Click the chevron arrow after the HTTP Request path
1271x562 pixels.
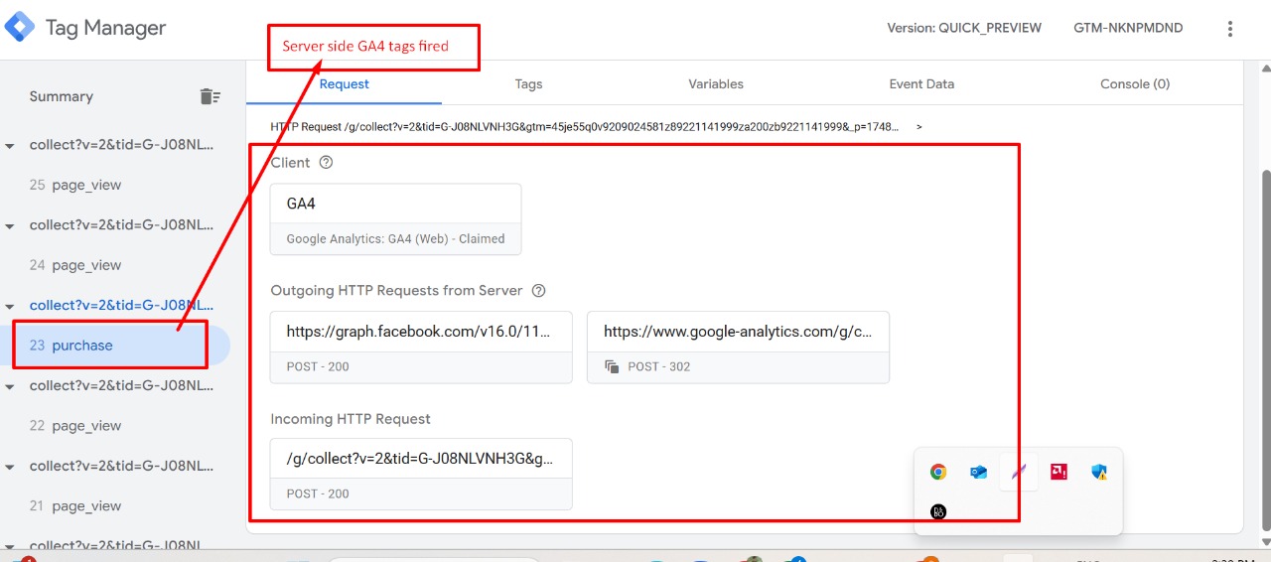(919, 127)
